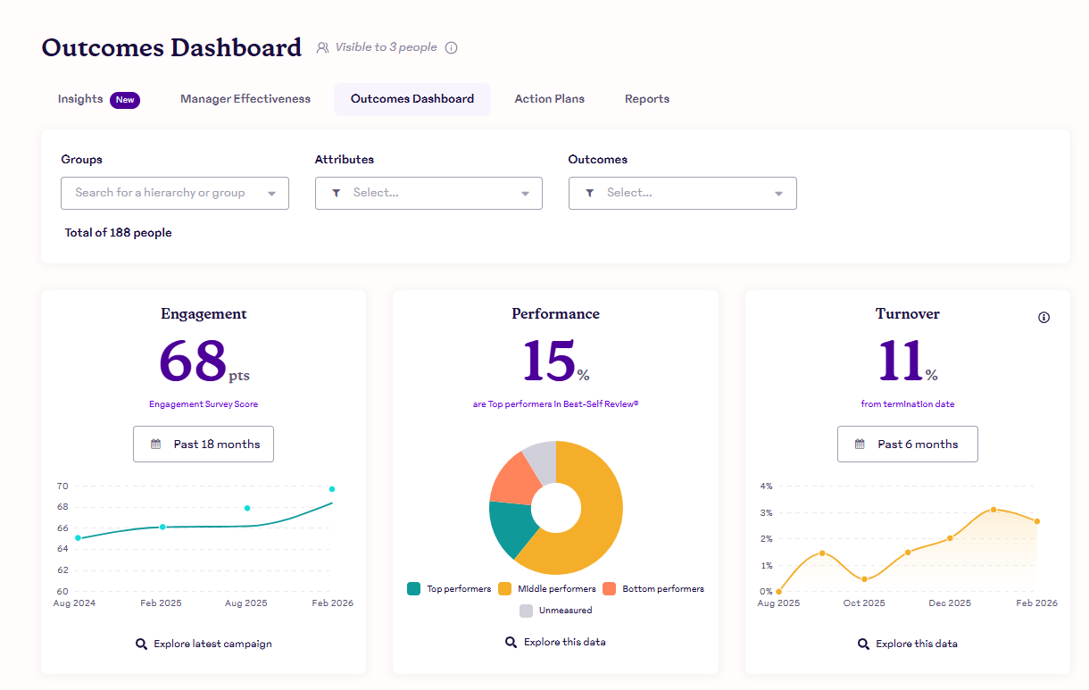The image size is (1089, 690).
Task: Switch to the Manager Effectiveness tab
Action: click(245, 99)
